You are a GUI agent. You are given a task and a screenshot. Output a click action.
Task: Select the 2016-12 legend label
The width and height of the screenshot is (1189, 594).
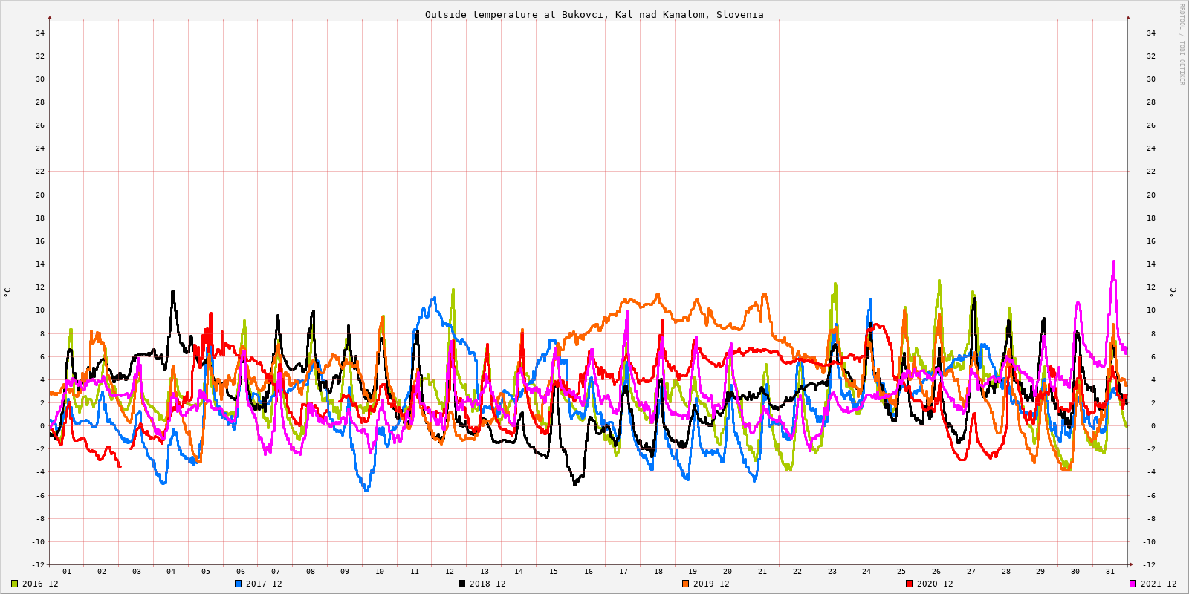40,584
